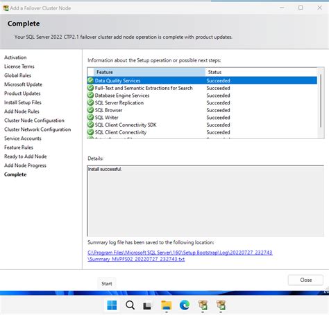Click green check icon beside Database Engine Services
Viewport: 329px width, 315px height.
(90, 95)
